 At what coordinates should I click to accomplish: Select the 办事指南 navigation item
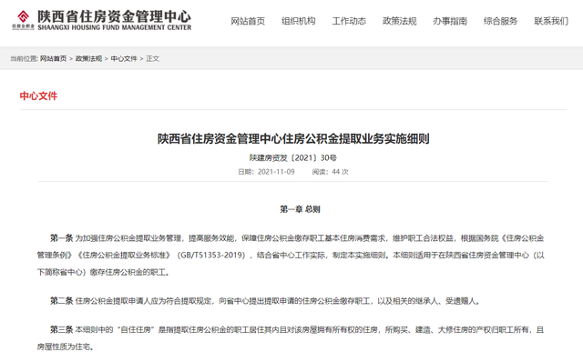pos(450,21)
